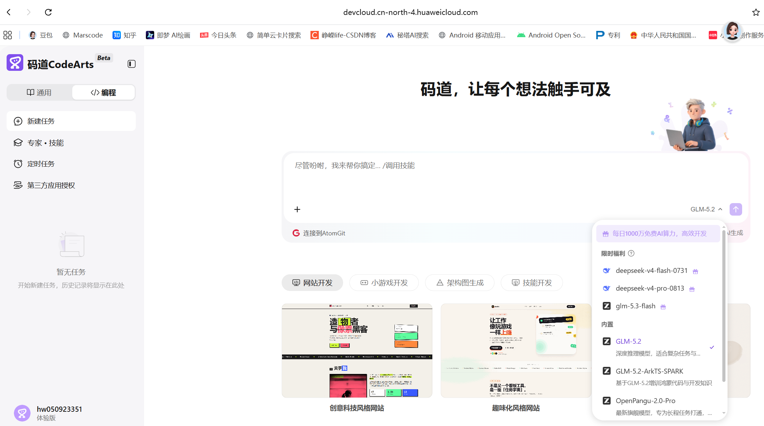Click the Beta badge

104,58
